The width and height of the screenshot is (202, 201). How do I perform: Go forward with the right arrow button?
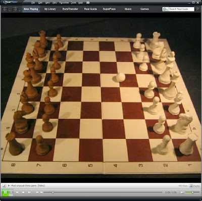click(15, 9)
